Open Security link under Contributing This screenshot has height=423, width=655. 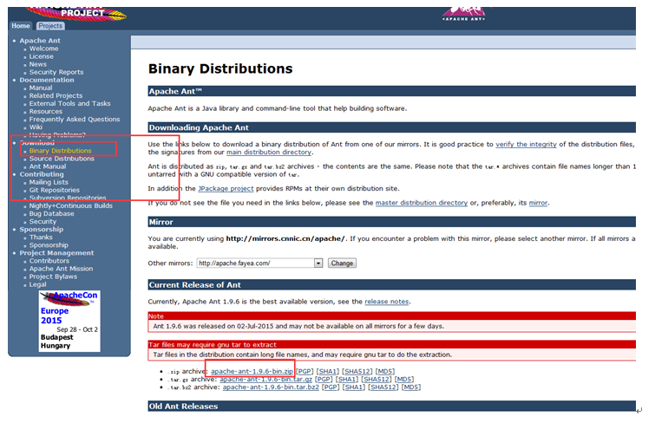point(43,222)
